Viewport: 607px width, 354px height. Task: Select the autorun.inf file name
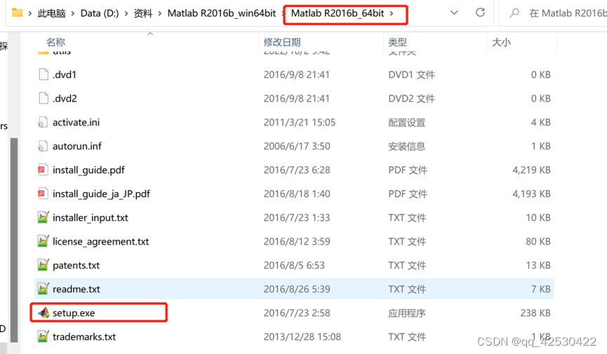coord(77,147)
